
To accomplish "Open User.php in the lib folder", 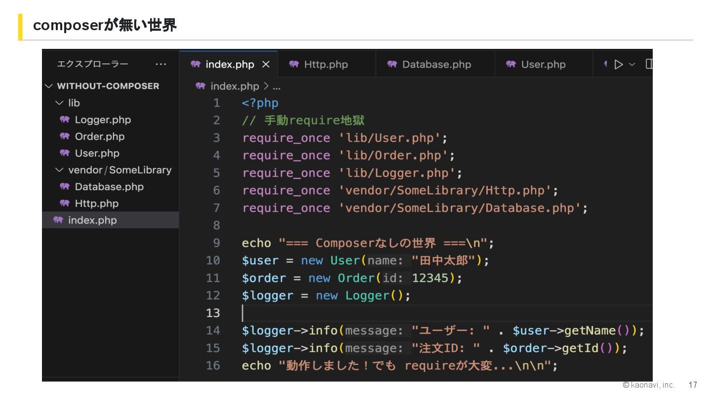I will (x=97, y=153).
